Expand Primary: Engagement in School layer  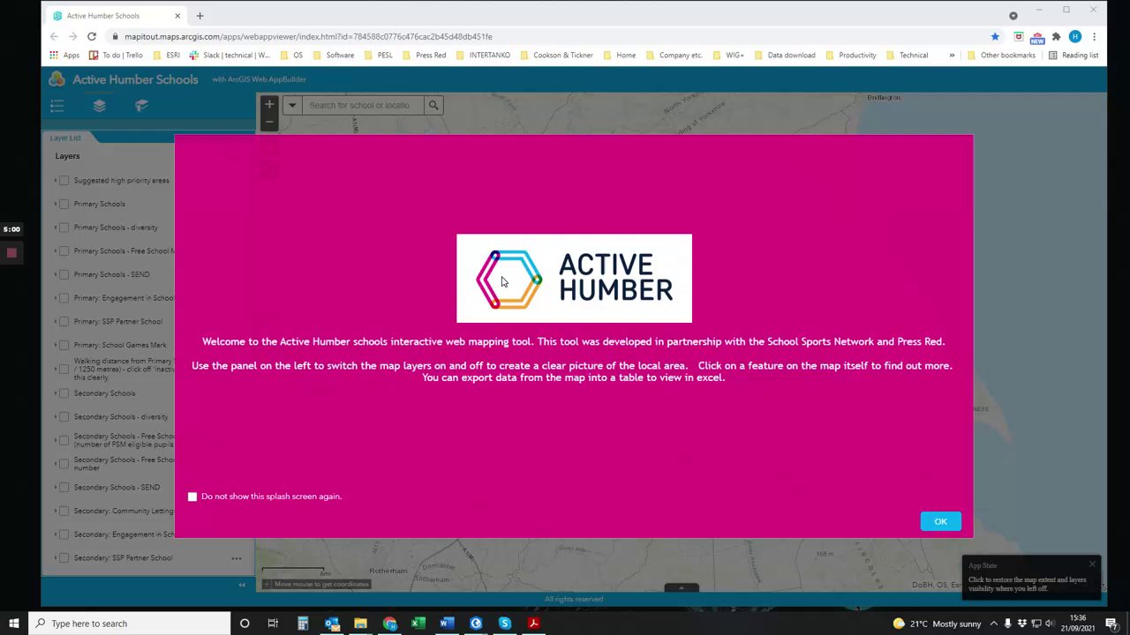[55, 298]
